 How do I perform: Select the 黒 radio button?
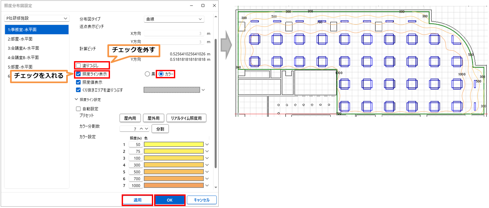[147, 74]
